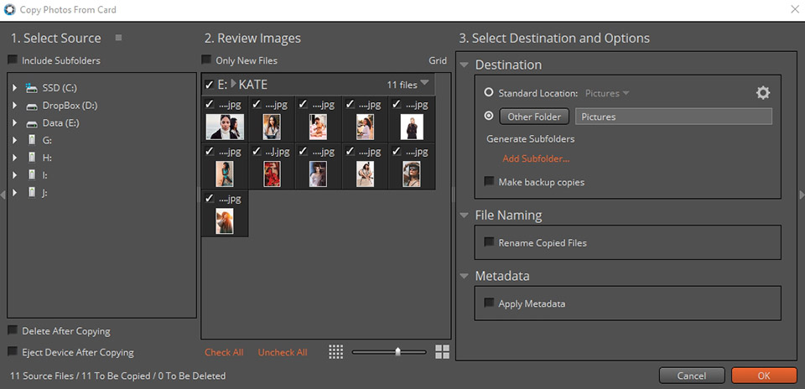This screenshot has width=805, height=389.
Task: Select the SSD (C:) drive icon
Action: 32,87
